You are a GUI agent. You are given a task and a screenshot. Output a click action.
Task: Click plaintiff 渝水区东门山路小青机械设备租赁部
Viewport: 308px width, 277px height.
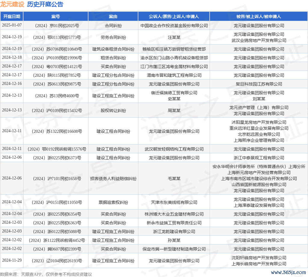tap(174, 58)
